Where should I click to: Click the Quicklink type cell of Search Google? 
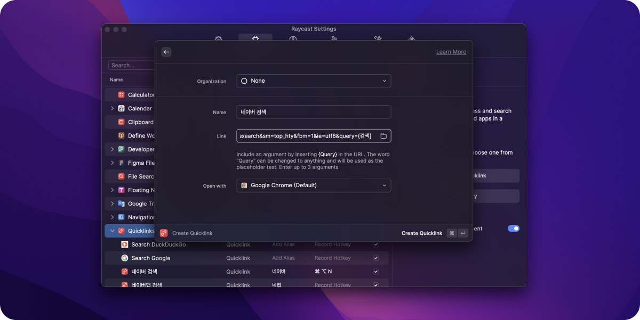tap(238, 258)
